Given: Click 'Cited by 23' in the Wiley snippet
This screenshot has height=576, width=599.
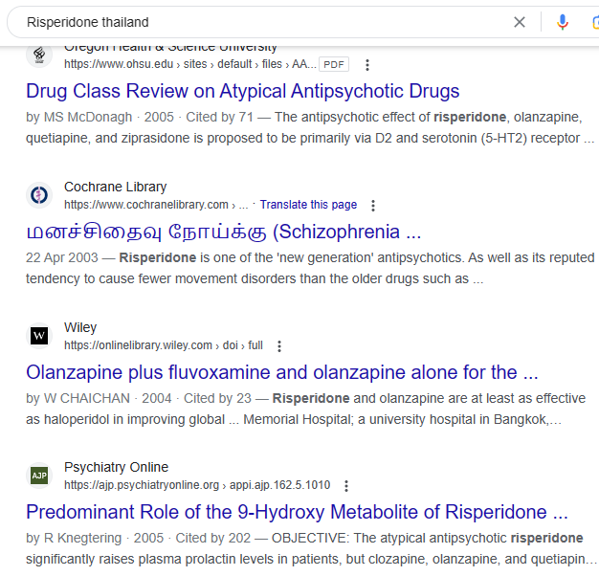Looking at the screenshot, I should click(217, 398).
